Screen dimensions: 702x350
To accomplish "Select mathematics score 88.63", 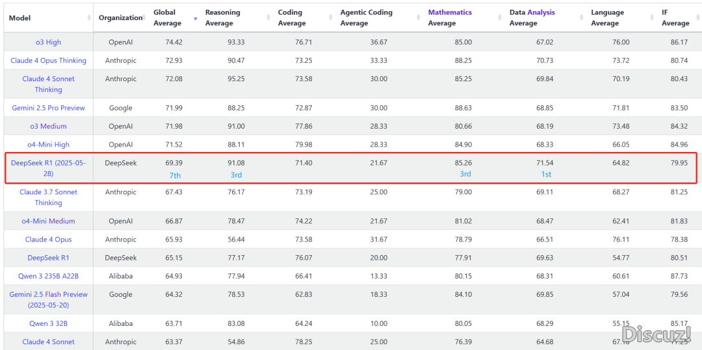I will click(463, 108).
